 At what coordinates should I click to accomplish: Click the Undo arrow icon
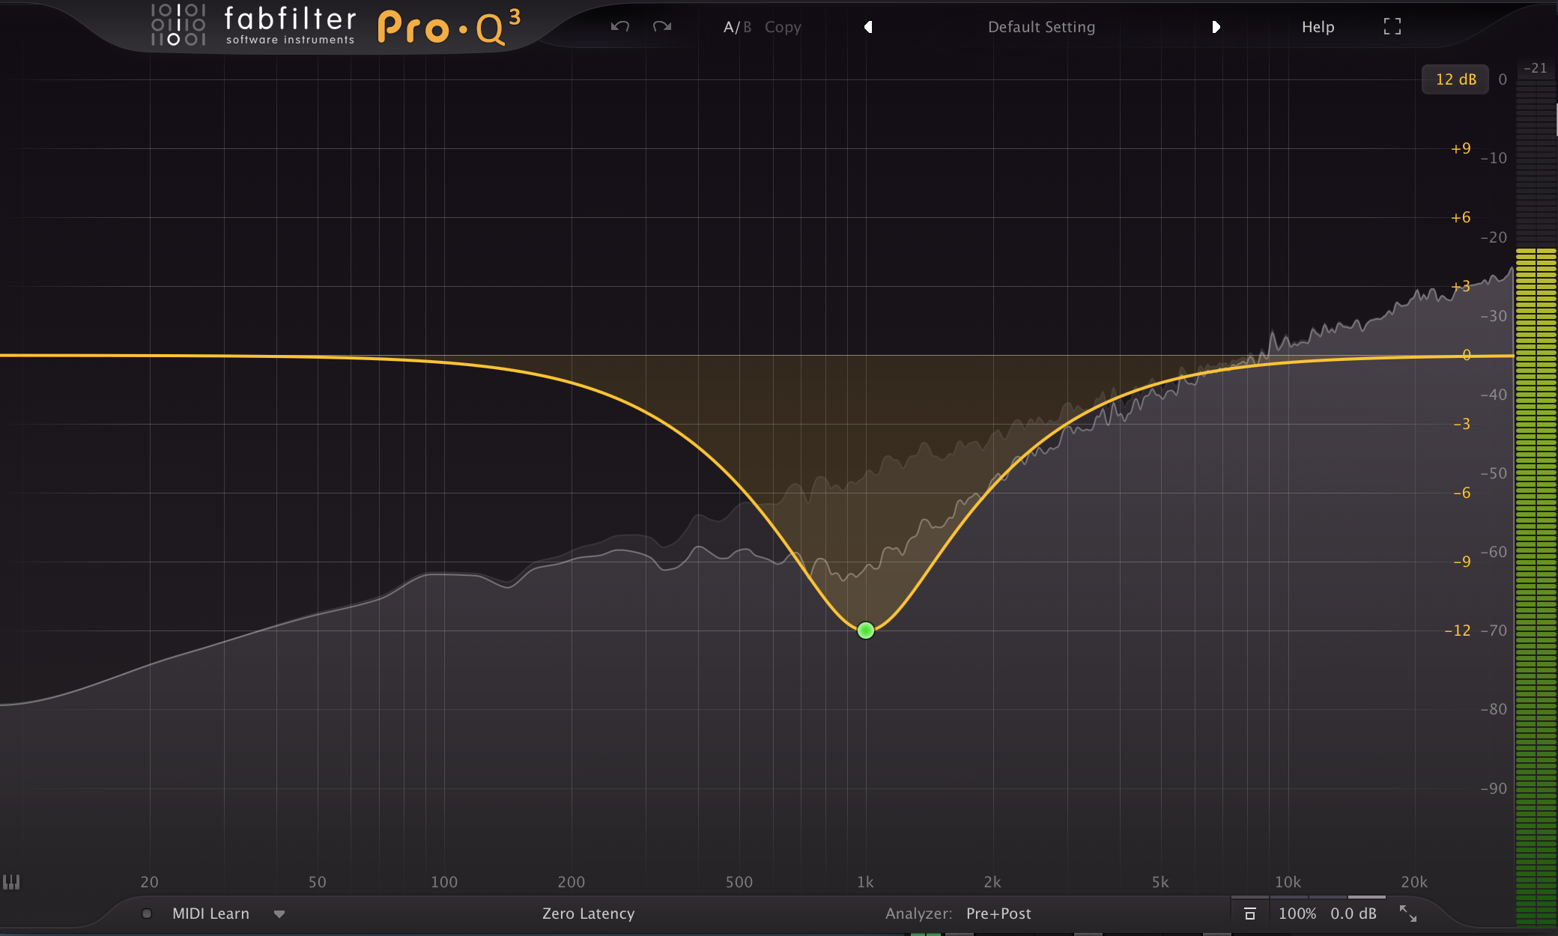[x=619, y=27]
